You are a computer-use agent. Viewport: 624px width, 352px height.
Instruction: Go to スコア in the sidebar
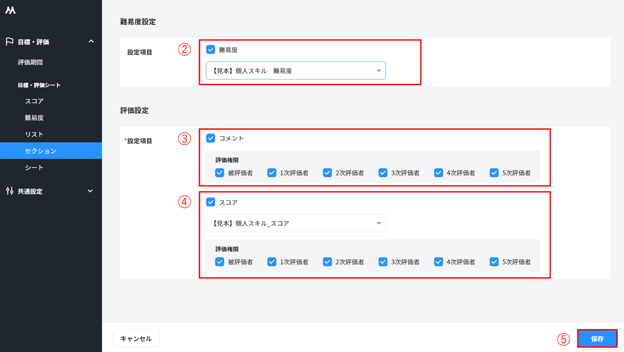[x=34, y=101]
